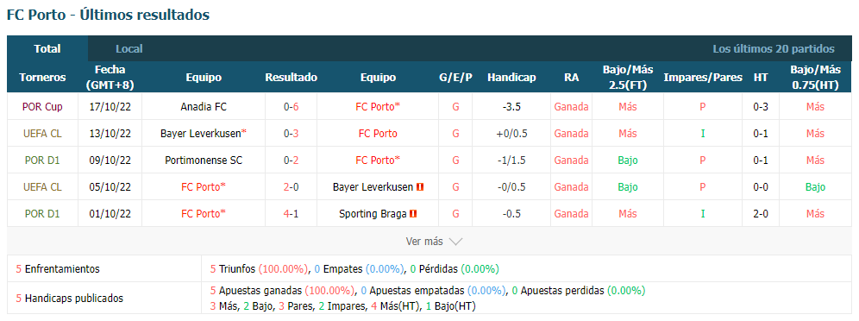Screen dimensions: 859x321
Task: Open Bayer Leverkusen* in the 13/10/22 row
Action: (204, 134)
